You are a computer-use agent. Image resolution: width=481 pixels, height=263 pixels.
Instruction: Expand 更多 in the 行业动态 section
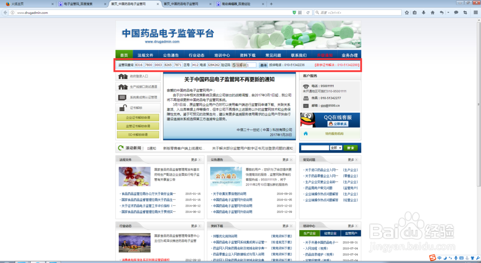[196, 226]
